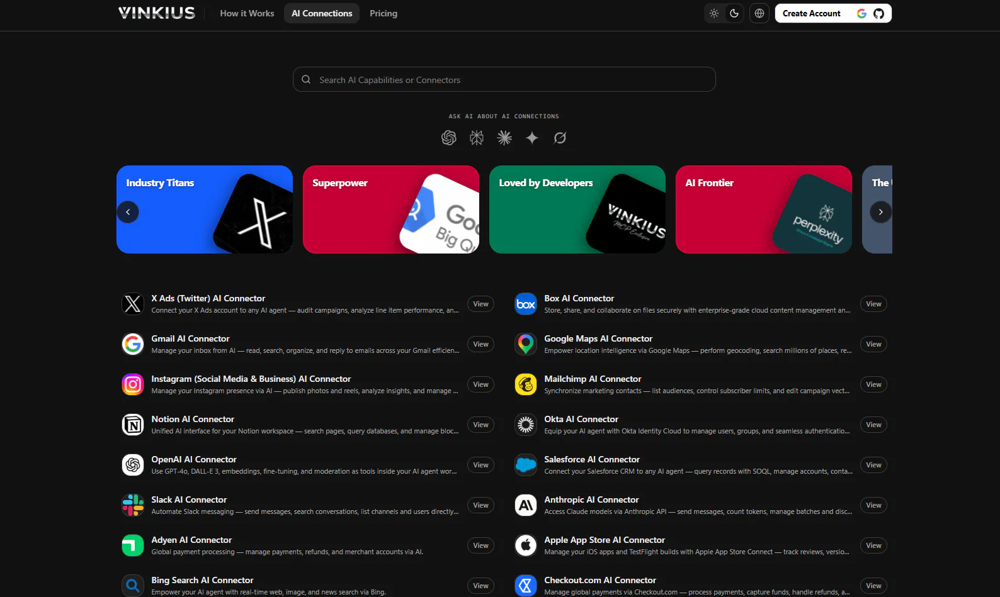Ask Grok about AI connections

pyautogui.click(x=560, y=138)
